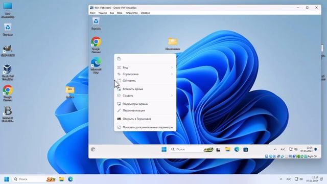Click Показать дополнительные параметры

pos(145,127)
